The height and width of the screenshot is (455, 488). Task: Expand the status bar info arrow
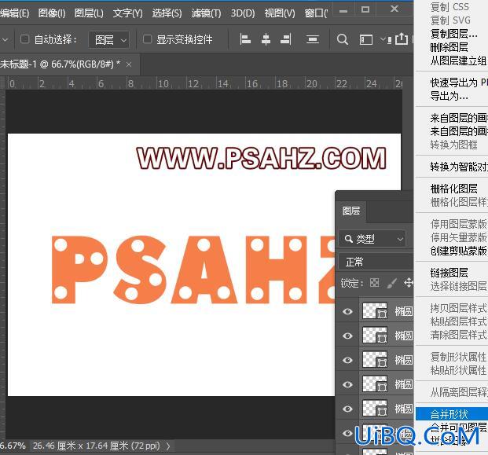168,446
